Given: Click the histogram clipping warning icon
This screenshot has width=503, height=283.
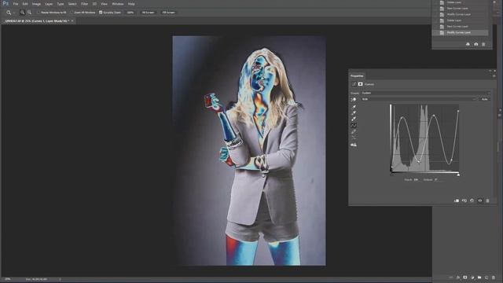Looking at the screenshot, I should 354,145.
